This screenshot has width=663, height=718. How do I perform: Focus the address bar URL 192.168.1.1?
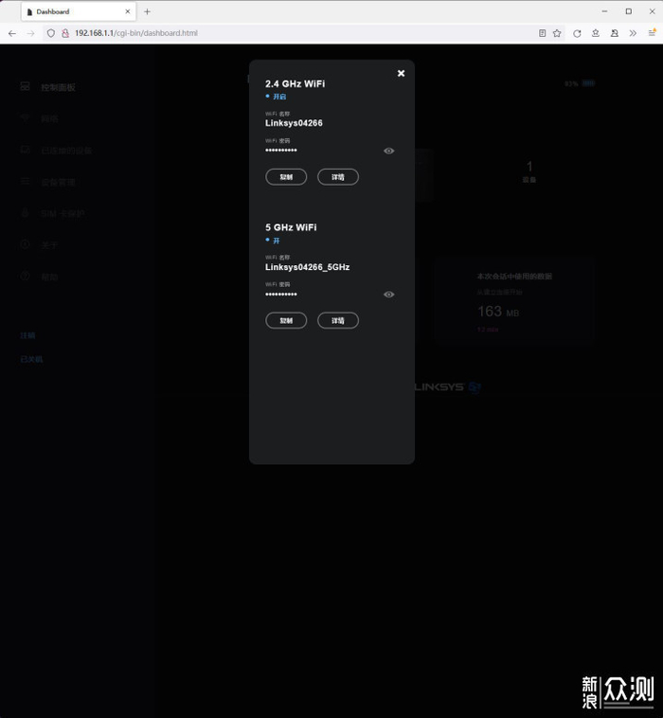tap(136, 33)
